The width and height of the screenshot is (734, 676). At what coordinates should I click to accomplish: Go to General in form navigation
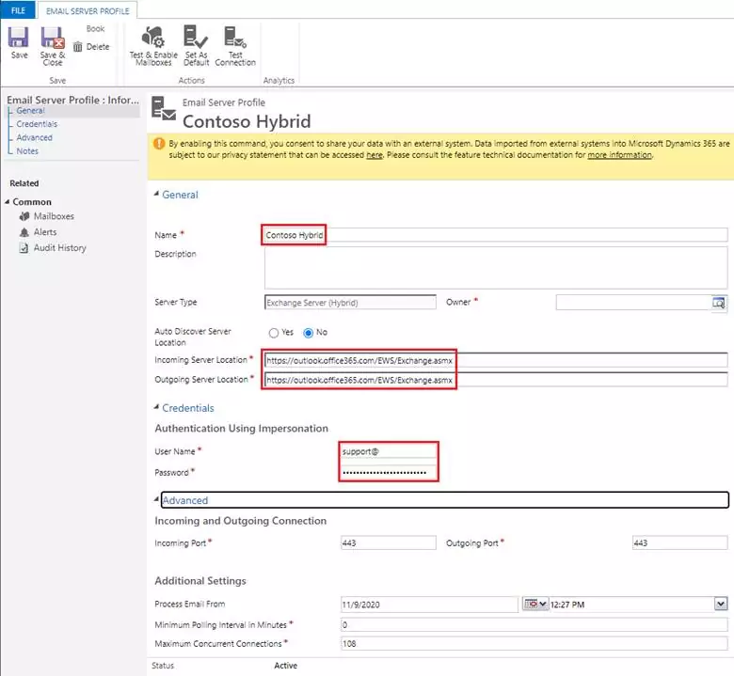(30, 111)
